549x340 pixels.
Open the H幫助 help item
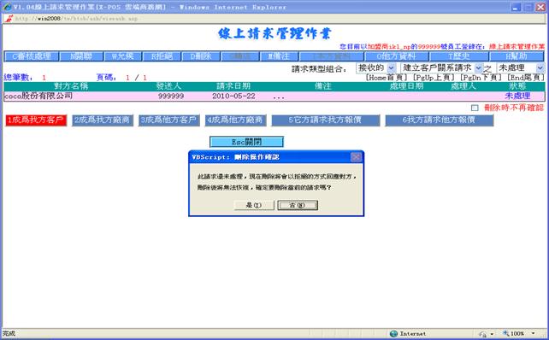517,56
